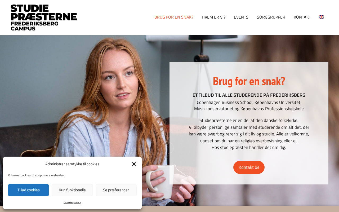
Task: Click the 'Administrer samtykke til cookies' title
Action: [72, 164]
